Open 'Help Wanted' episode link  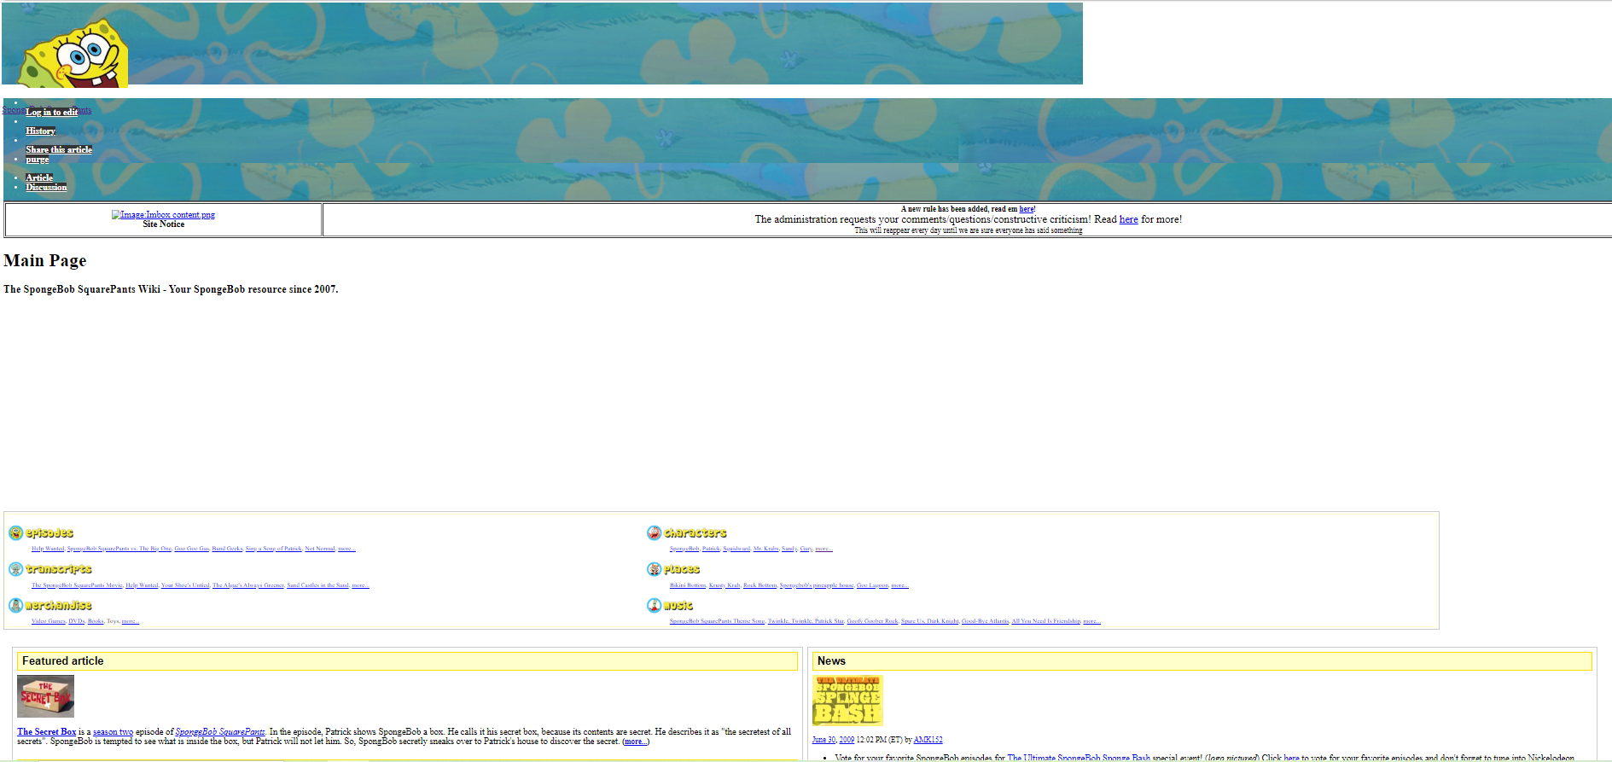point(48,549)
